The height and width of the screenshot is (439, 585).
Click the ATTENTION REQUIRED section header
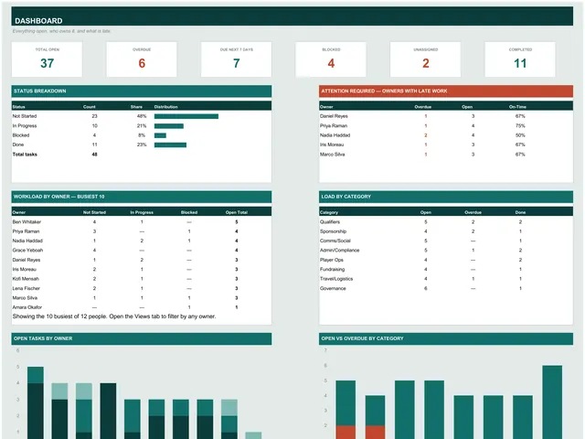[446, 91]
